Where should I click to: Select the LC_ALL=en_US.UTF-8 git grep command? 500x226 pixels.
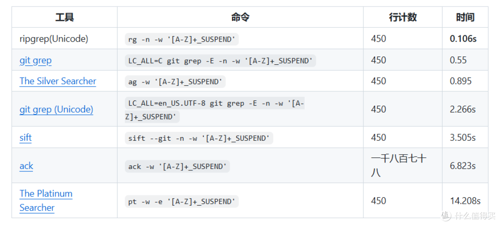click(215, 110)
